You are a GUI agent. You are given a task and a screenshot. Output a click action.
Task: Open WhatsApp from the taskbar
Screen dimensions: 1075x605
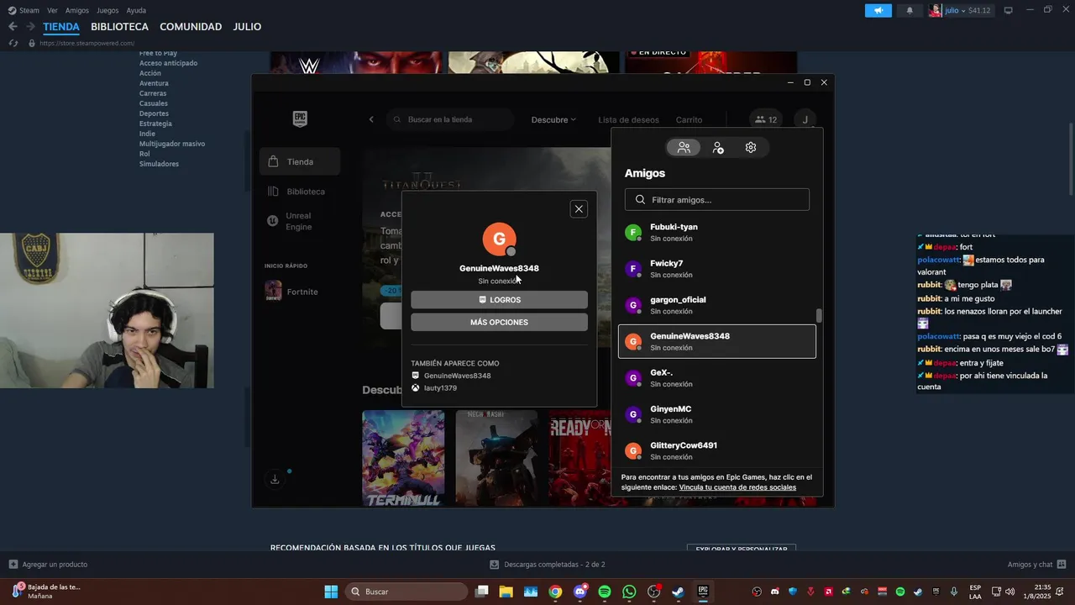click(629, 592)
